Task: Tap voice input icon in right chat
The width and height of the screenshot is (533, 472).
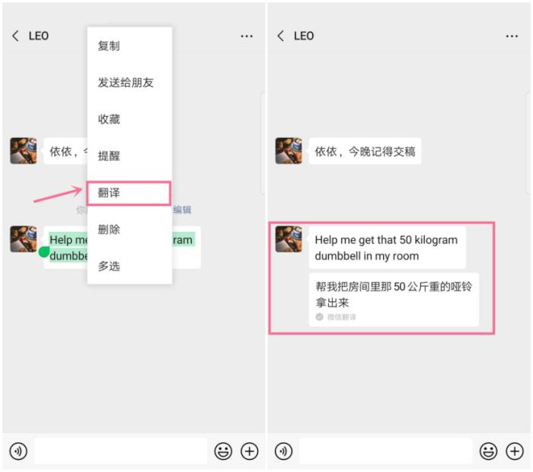Action: pos(283,451)
